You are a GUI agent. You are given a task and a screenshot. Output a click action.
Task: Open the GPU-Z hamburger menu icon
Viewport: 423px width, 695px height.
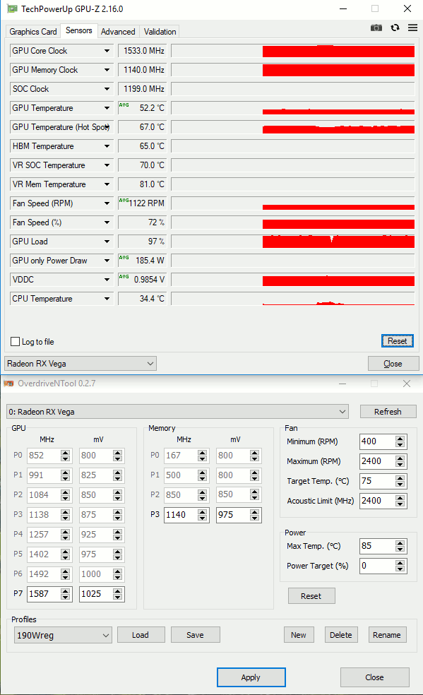(413, 28)
